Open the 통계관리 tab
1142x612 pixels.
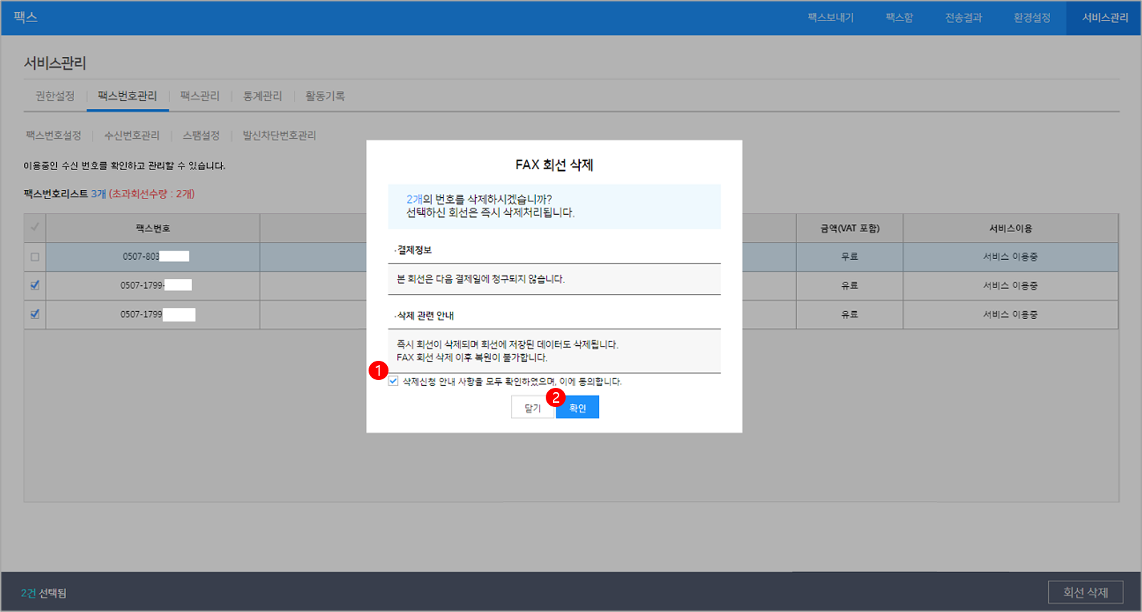click(263, 96)
